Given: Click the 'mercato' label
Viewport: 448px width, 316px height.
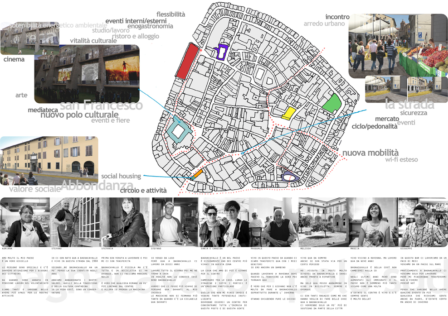Looking at the screenshot, I should pyautogui.click(x=387, y=119).
